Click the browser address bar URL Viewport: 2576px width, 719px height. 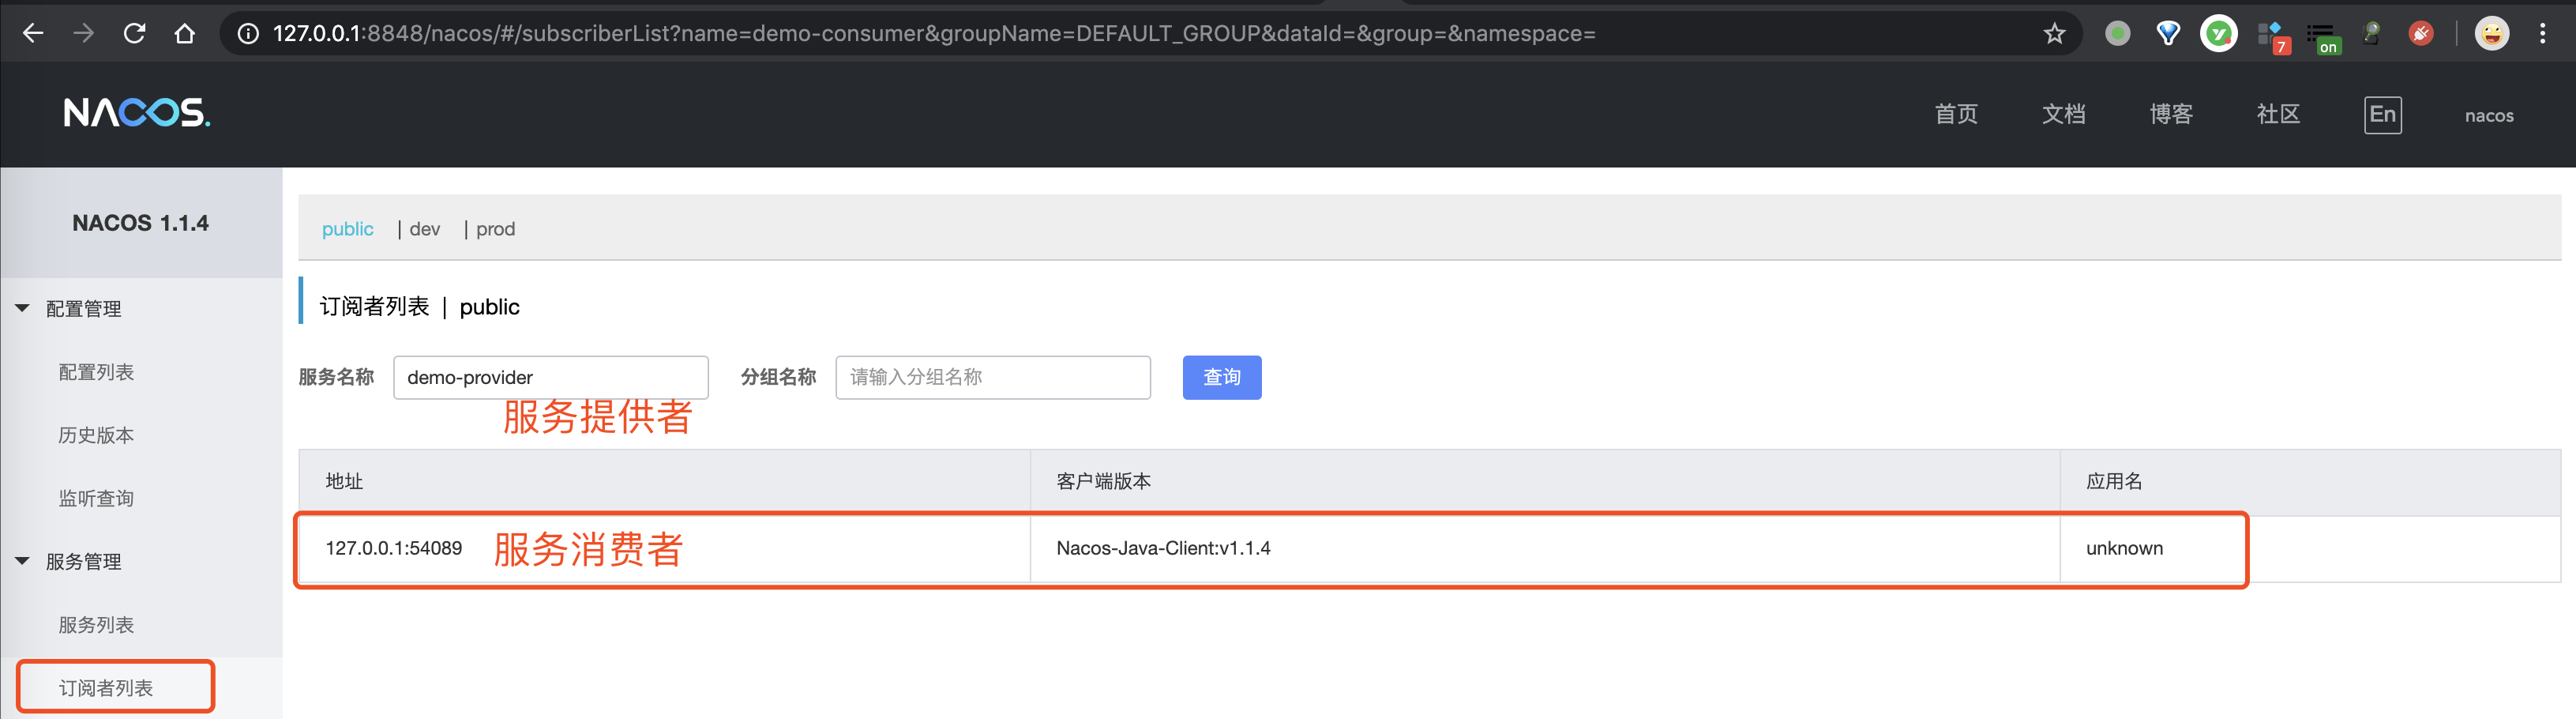(x=934, y=33)
